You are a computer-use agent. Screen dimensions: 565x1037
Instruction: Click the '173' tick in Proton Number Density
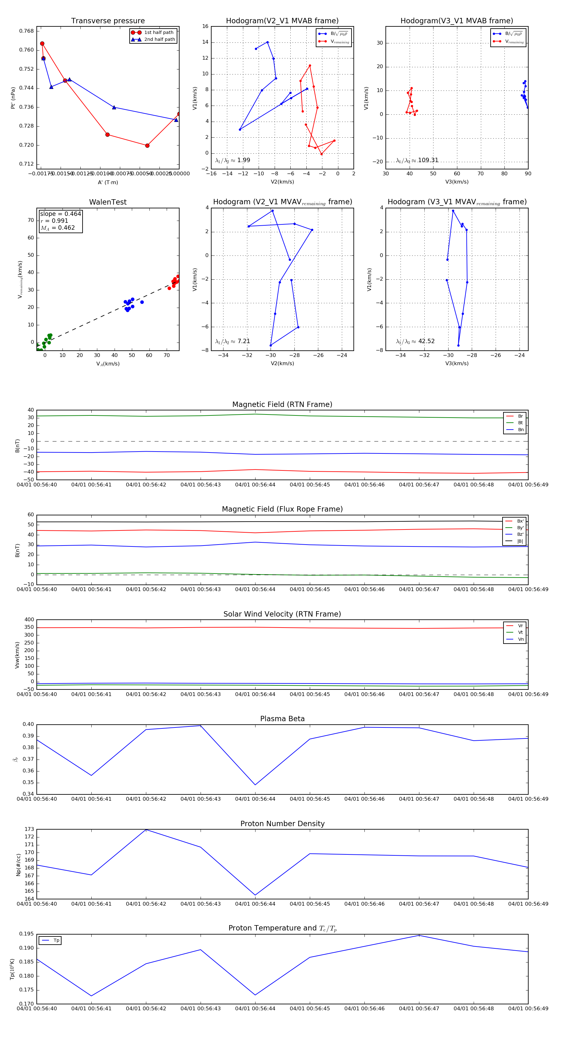(x=30, y=829)
